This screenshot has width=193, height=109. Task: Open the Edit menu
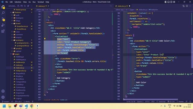pos(11,2)
